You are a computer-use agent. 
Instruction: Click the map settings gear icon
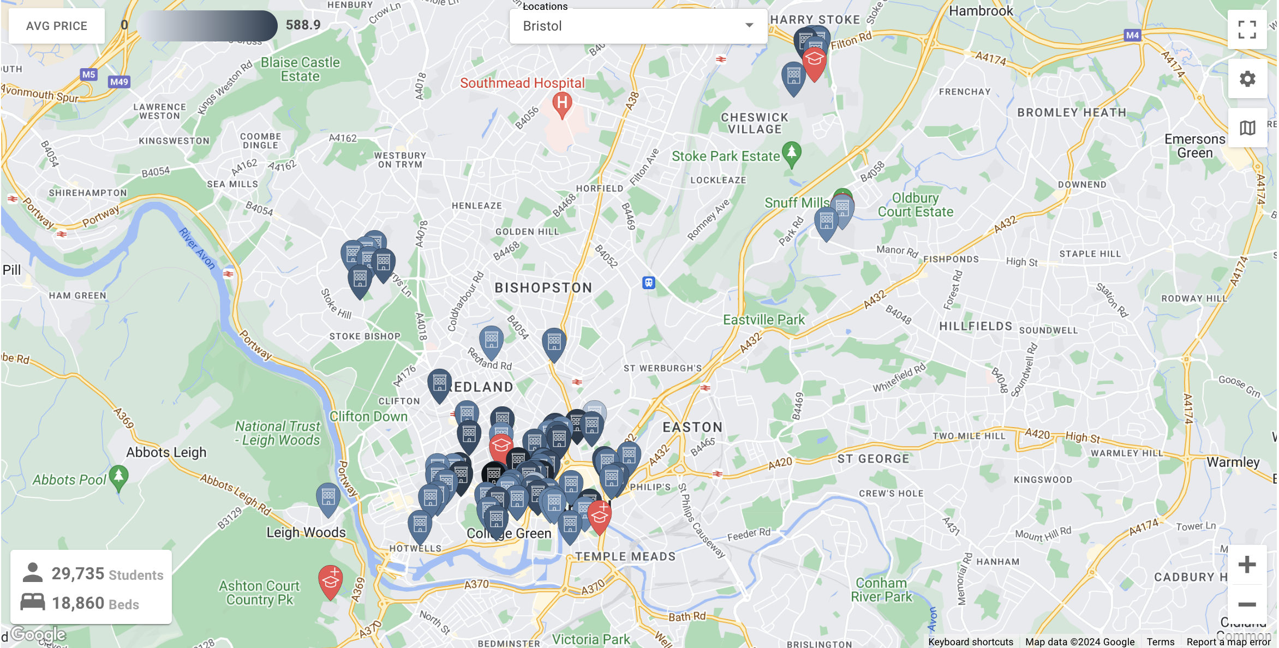1247,79
